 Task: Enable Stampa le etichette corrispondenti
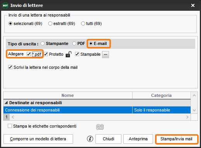10,126
